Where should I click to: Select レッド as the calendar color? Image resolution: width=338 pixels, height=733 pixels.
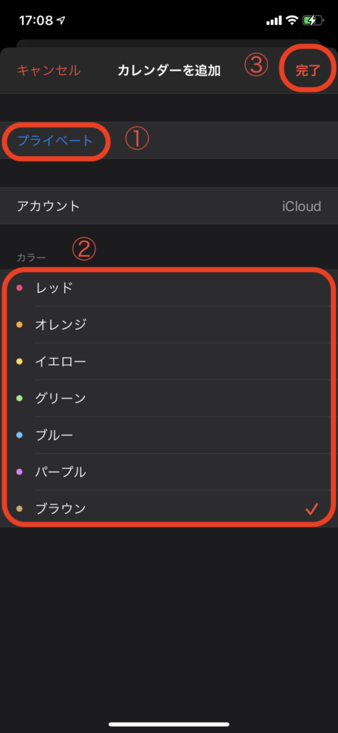click(169, 288)
